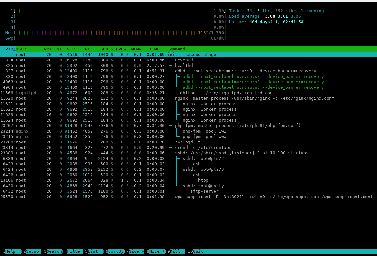The image size is (377, 256).
Task: Select nginx worker process PID 11624
Action: (x=189, y=120)
